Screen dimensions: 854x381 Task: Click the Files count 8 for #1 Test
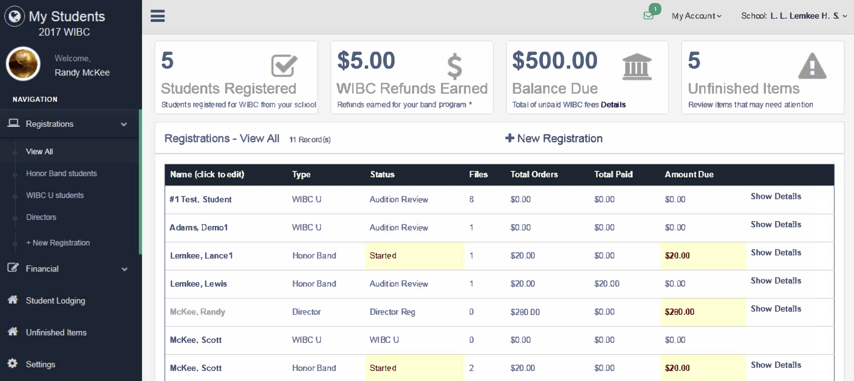click(x=471, y=199)
